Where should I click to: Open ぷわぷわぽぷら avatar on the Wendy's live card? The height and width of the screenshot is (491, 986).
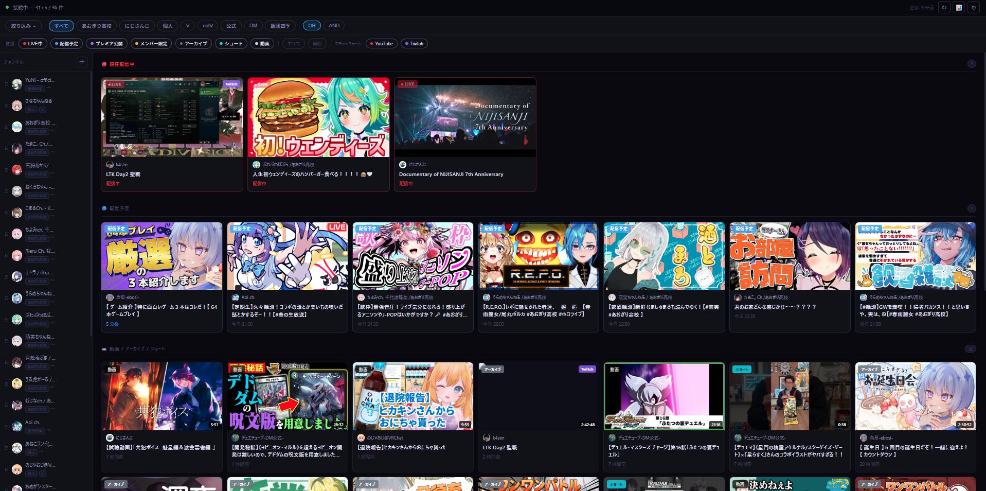(x=256, y=165)
